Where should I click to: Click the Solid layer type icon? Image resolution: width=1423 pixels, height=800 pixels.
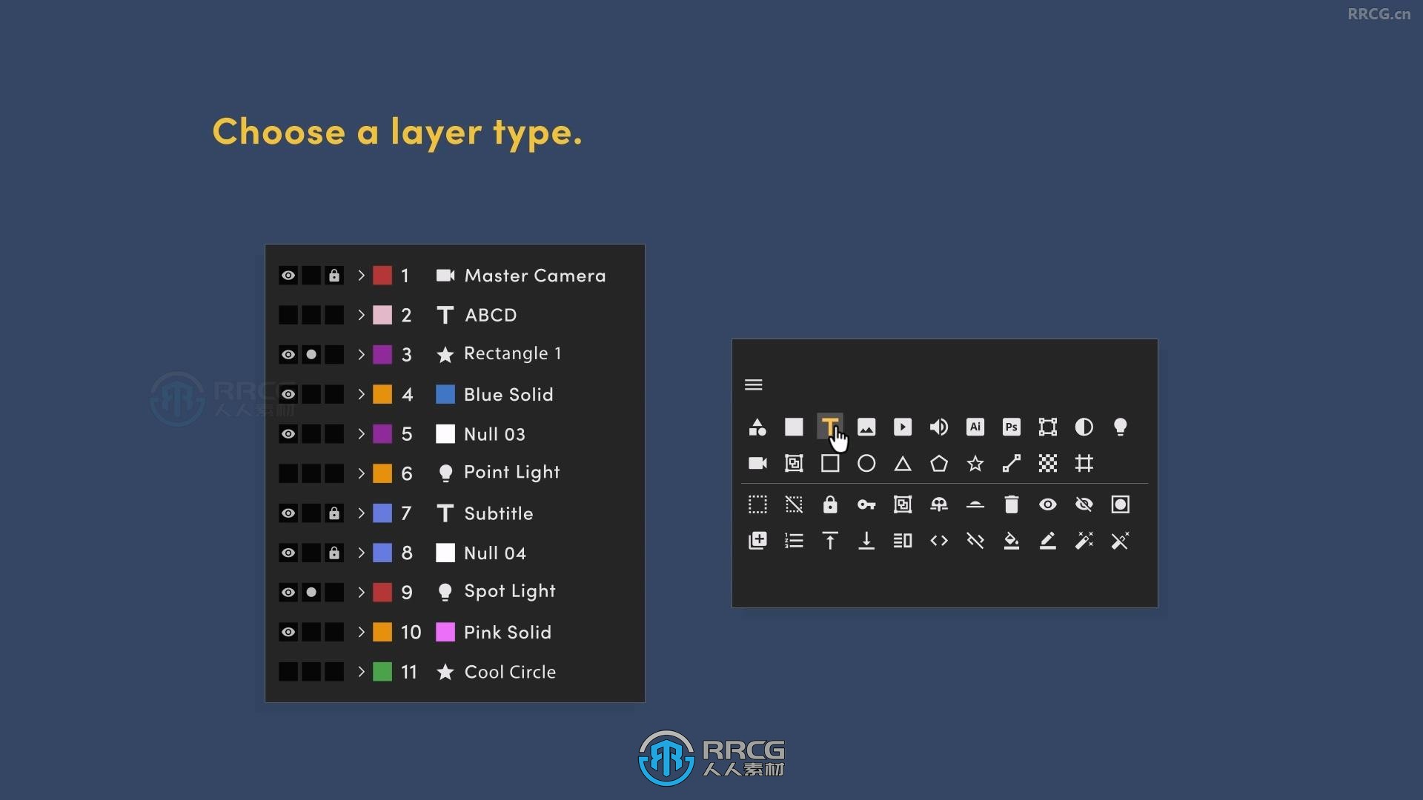[x=794, y=427]
